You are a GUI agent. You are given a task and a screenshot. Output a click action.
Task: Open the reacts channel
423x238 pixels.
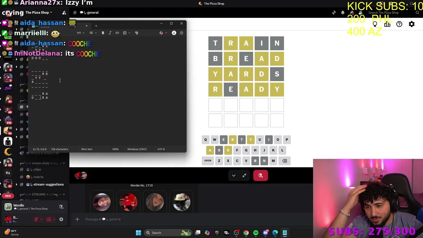[35, 177]
